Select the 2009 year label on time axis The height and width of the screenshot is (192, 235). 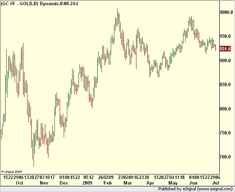(x=87, y=183)
